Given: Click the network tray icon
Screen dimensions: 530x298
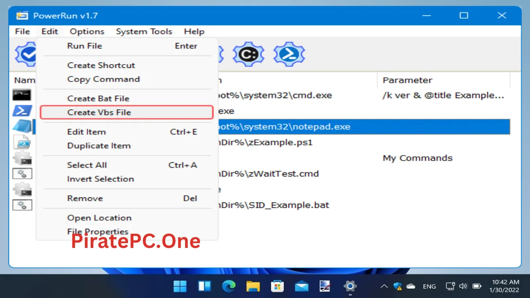Looking at the screenshot, I should click(x=450, y=286).
